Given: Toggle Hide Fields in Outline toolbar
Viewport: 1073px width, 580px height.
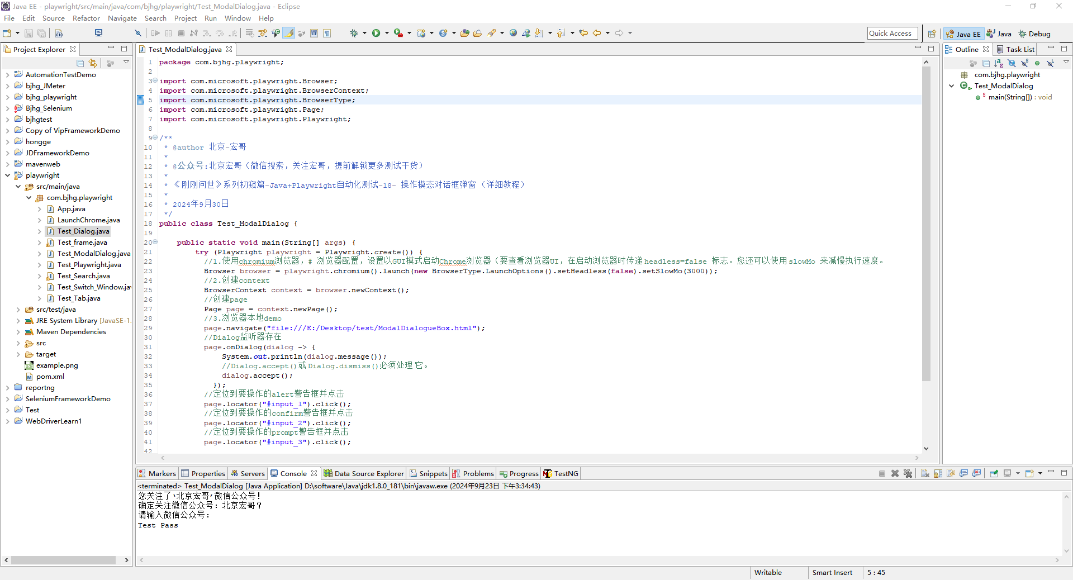Looking at the screenshot, I should tap(1012, 63).
